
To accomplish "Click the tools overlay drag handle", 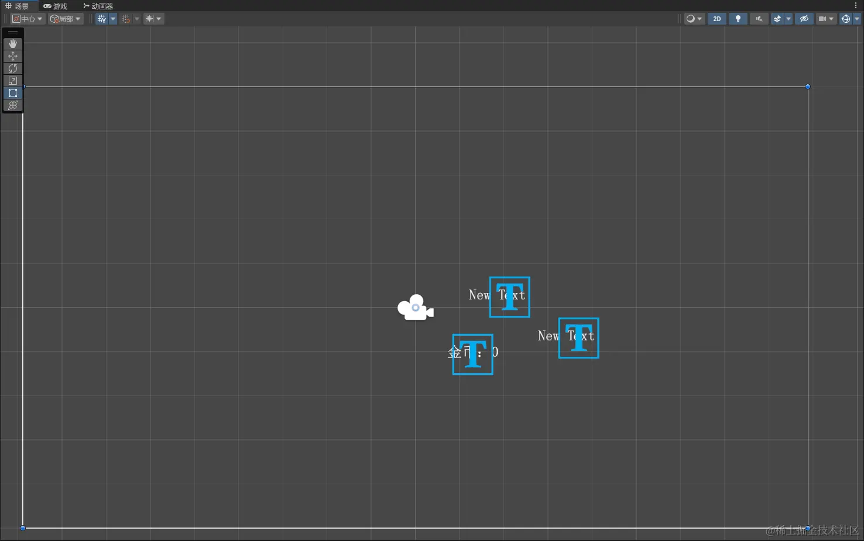I will [13, 33].
